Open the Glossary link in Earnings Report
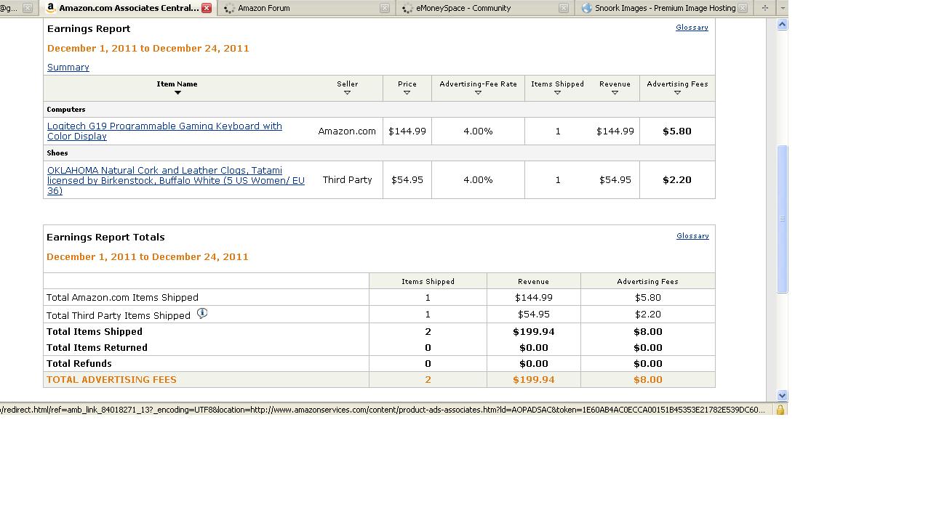This screenshot has height=523, width=931. click(x=692, y=28)
